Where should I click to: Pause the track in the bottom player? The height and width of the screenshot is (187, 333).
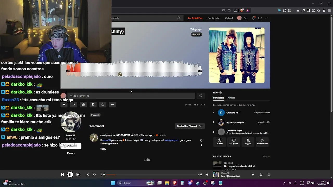(70, 175)
